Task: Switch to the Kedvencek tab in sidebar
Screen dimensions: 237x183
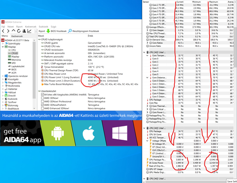Action: click(17, 36)
